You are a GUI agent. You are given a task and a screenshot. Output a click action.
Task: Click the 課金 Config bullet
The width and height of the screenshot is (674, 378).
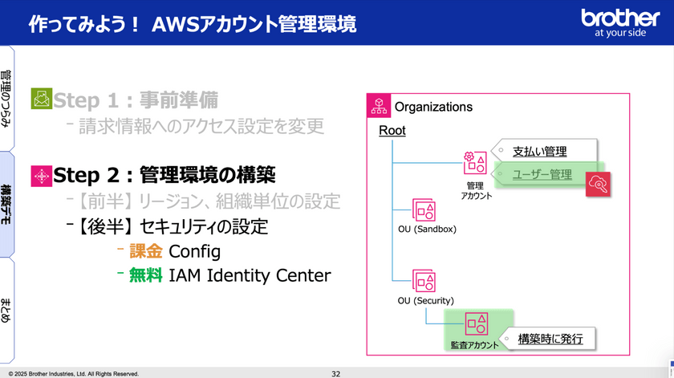click(x=174, y=251)
